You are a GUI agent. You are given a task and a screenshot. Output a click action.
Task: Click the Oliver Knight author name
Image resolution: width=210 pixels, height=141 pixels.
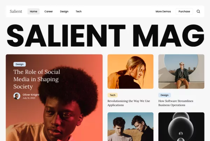[31, 95]
